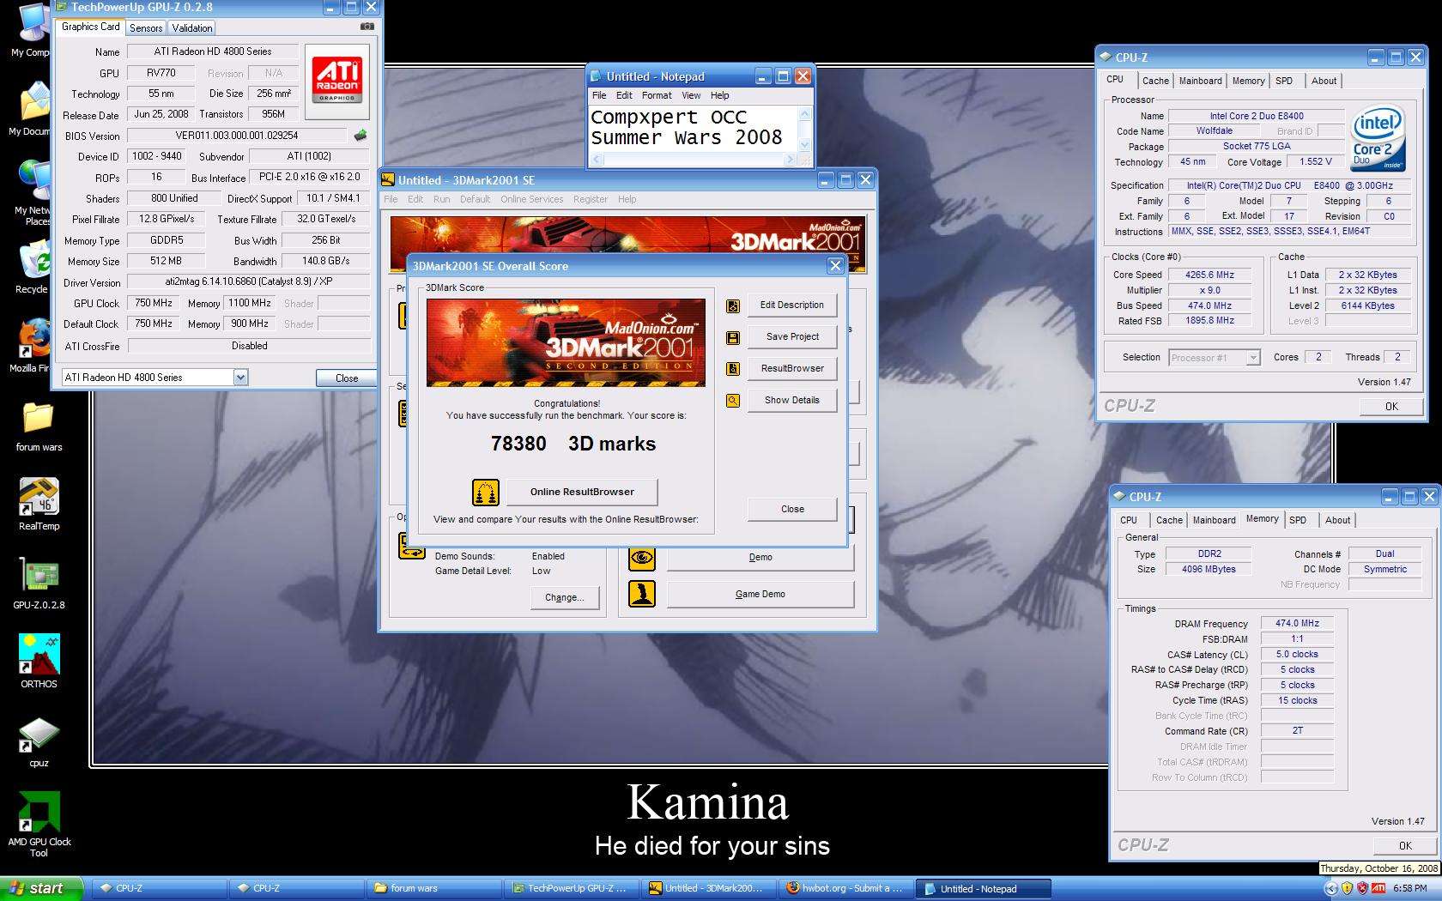This screenshot has height=901, width=1442.
Task: Click the Demo eye icon in 3DMark2001
Action: tap(642, 557)
